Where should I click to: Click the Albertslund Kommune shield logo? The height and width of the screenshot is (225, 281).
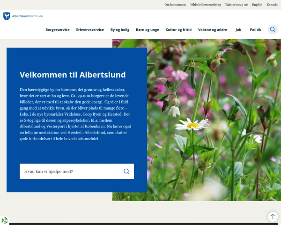(x=7, y=16)
